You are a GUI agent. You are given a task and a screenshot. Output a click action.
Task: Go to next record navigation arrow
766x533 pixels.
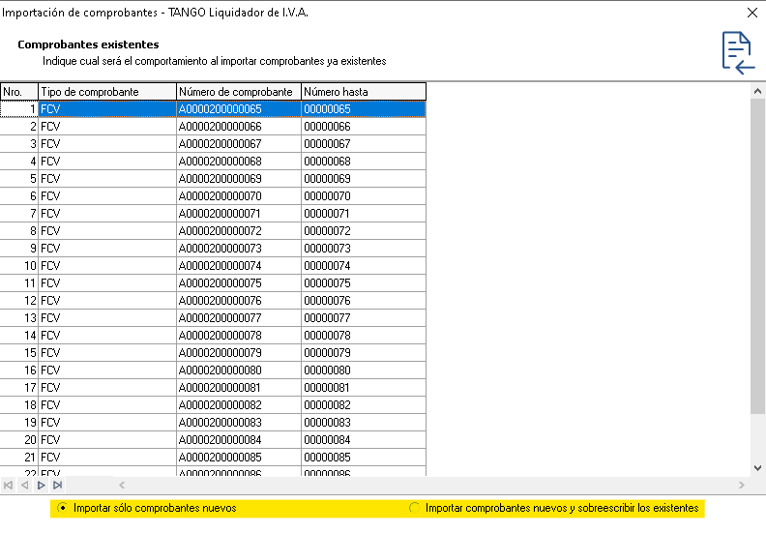pyautogui.click(x=41, y=486)
